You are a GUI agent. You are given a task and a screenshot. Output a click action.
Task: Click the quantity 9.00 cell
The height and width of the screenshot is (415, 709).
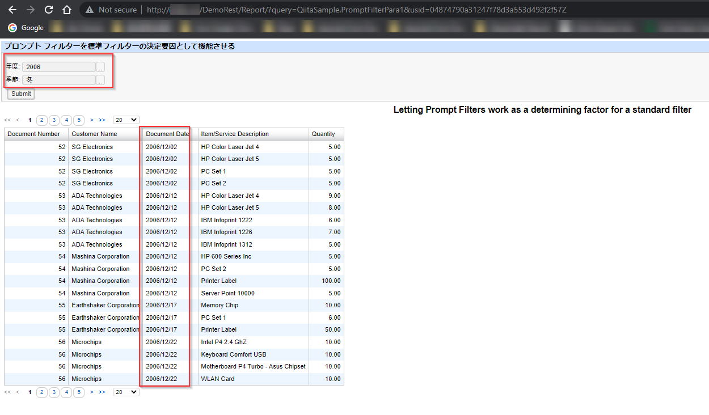coord(326,196)
